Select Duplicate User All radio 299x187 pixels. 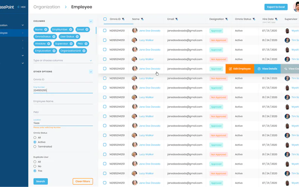pyautogui.click(x=35, y=162)
